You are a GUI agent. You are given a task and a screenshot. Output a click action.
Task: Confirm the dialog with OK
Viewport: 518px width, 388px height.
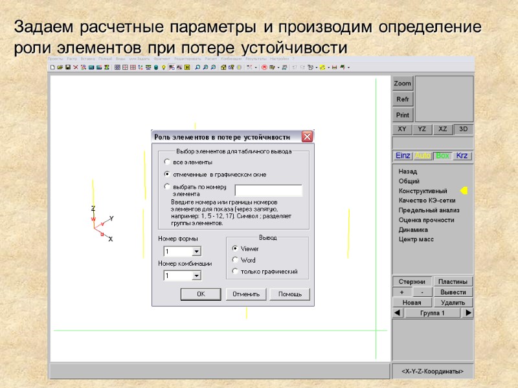pos(201,294)
